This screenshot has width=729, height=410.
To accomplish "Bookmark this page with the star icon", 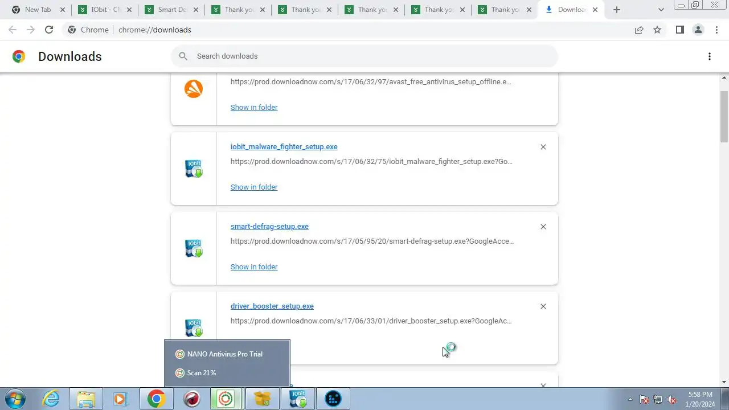I will [657, 30].
